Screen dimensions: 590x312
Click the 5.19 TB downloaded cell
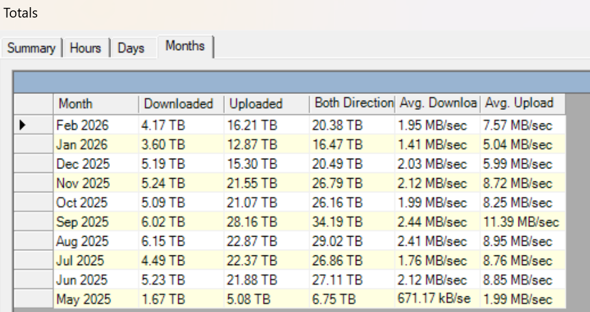tap(181, 164)
